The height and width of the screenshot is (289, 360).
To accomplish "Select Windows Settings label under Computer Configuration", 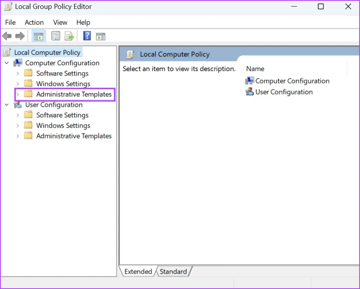I will (x=63, y=84).
